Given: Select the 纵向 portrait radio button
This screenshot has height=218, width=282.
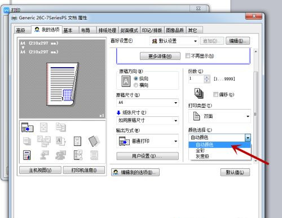Looking at the screenshot, I should point(136,79).
